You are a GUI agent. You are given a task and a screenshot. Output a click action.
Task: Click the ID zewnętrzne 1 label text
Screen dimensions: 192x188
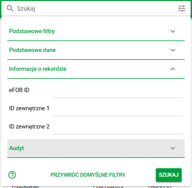pyautogui.click(x=29, y=108)
